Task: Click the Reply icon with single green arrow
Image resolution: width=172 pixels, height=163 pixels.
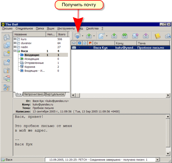Action: point(114,36)
